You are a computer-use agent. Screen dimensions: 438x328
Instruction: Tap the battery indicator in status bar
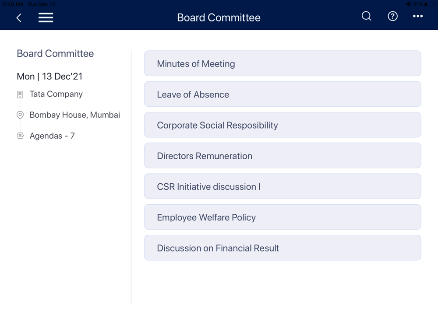click(x=430, y=4)
